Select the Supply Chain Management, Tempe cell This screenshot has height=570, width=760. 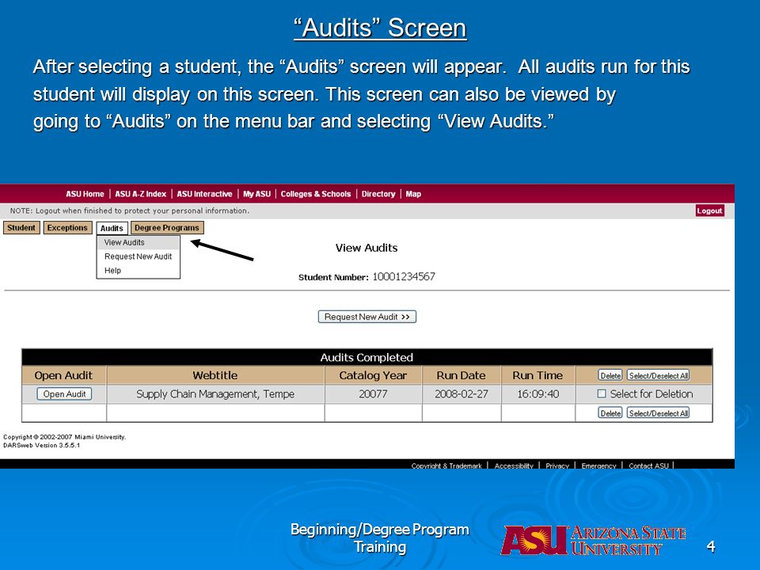coord(215,394)
